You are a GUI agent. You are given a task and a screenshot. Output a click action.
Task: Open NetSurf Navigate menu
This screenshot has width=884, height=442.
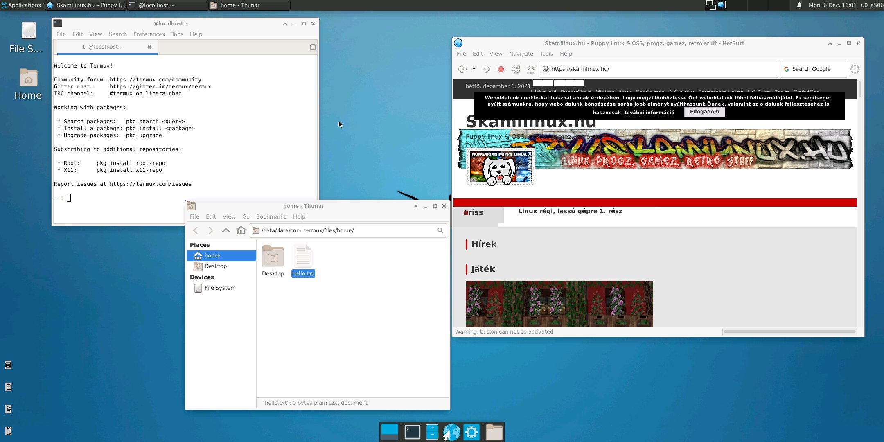521,54
